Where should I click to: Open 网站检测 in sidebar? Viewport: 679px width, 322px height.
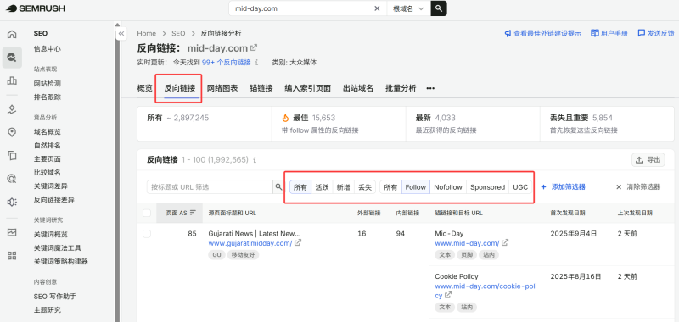48,83
